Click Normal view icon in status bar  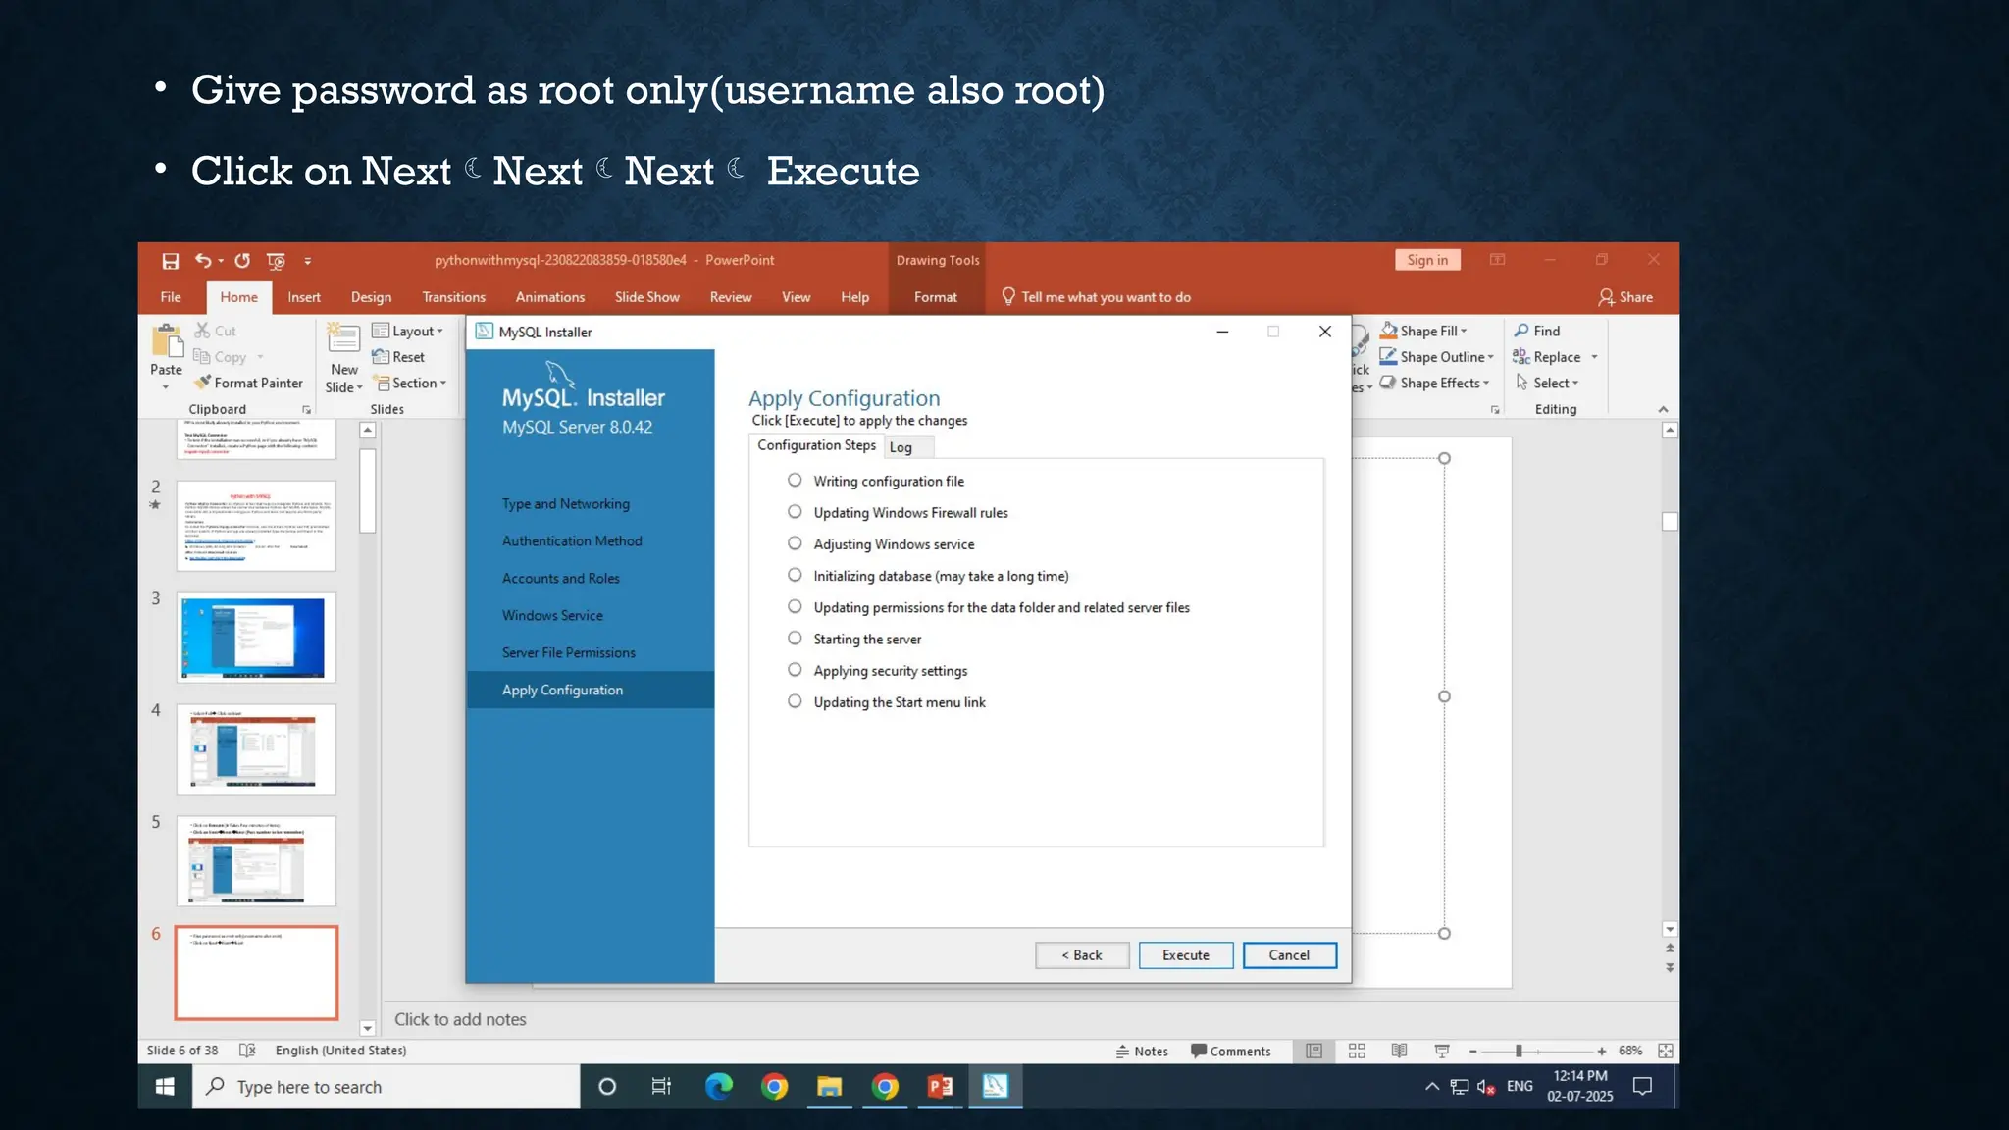(x=1314, y=1051)
